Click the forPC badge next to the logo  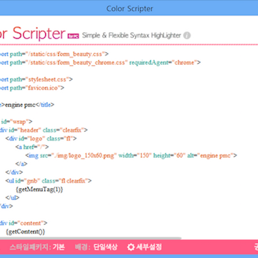(x=73, y=36)
